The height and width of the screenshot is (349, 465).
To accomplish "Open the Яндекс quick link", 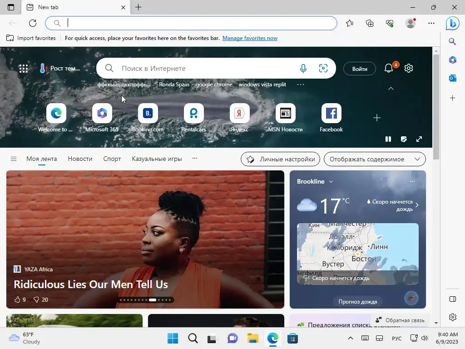I will (x=239, y=118).
